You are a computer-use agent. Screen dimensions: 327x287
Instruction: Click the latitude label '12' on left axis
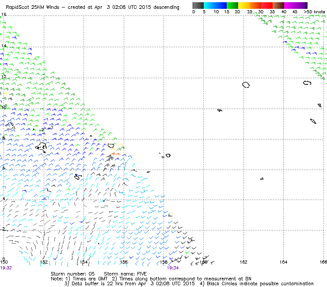(4, 76)
